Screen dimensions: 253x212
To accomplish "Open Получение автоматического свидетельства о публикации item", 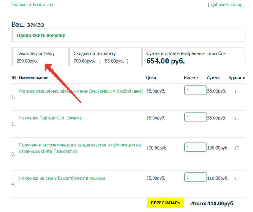I will pyautogui.click(x=80, y=148).
